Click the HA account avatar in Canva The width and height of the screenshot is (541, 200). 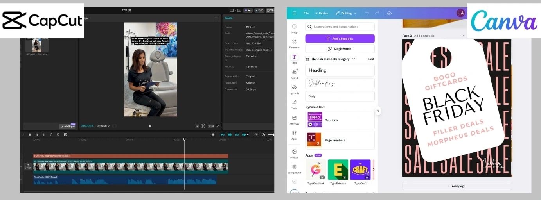coord(460,13)
